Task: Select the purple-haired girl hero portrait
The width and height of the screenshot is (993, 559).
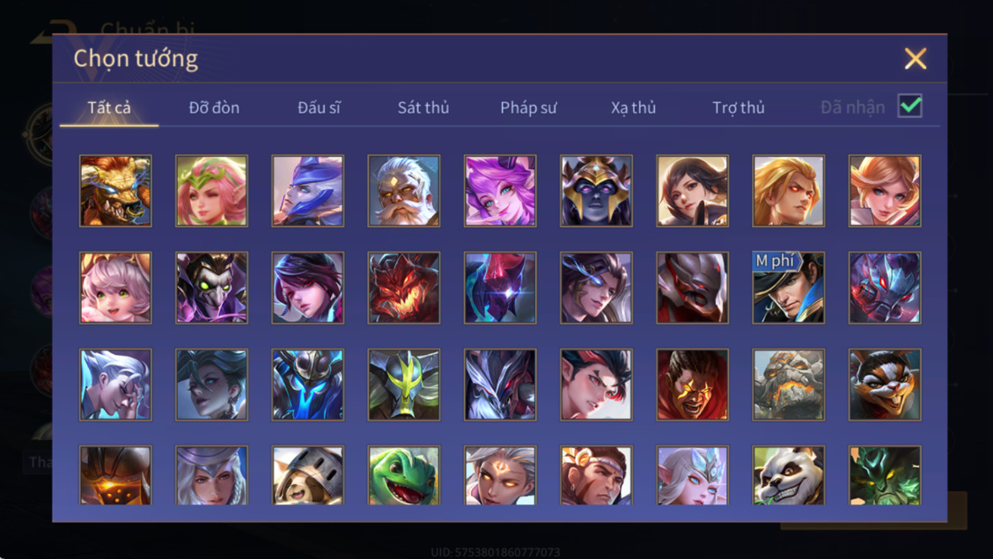Action: coord(500,190)
